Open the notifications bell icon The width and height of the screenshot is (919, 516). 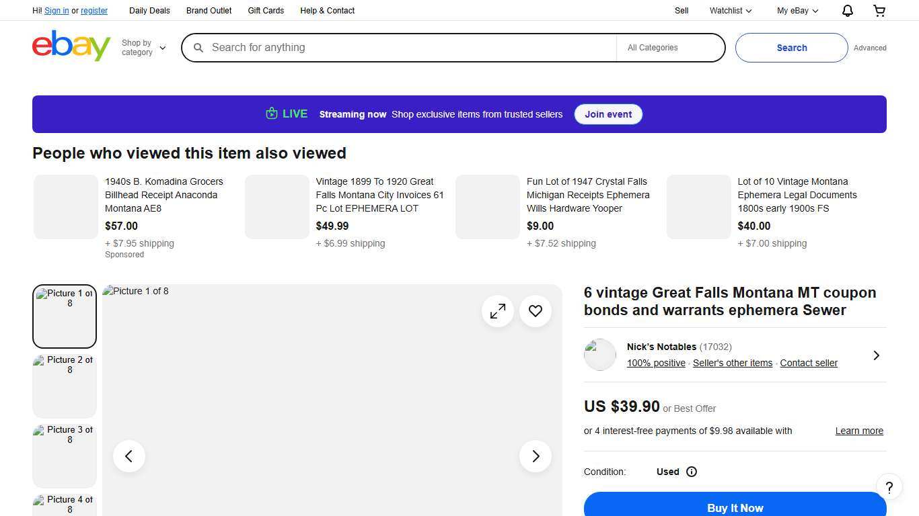tap(848, 11)
